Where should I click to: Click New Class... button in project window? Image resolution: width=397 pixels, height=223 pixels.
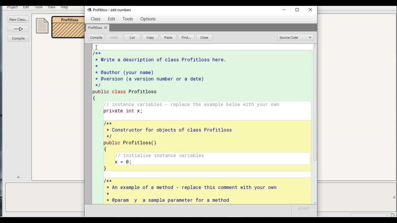pyautogui.click(x=18, y=20)
